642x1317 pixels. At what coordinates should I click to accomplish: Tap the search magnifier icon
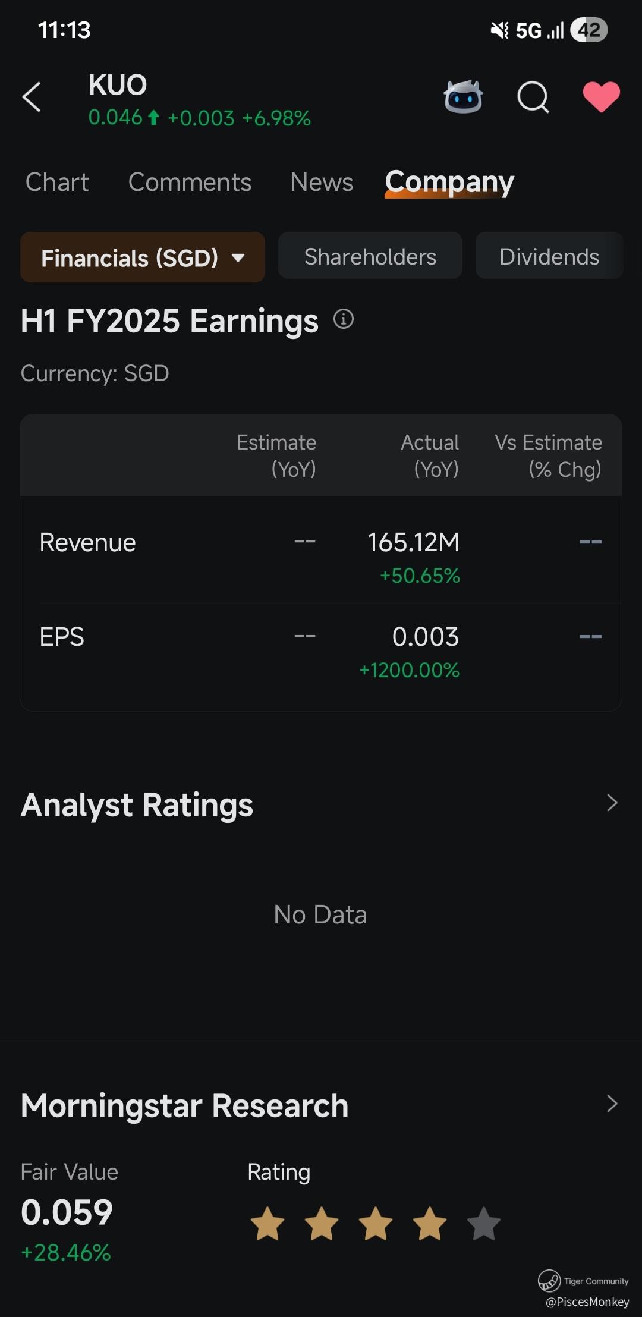(533, 97)
